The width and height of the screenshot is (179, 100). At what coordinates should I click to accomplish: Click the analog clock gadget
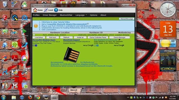tap(168, 9)
